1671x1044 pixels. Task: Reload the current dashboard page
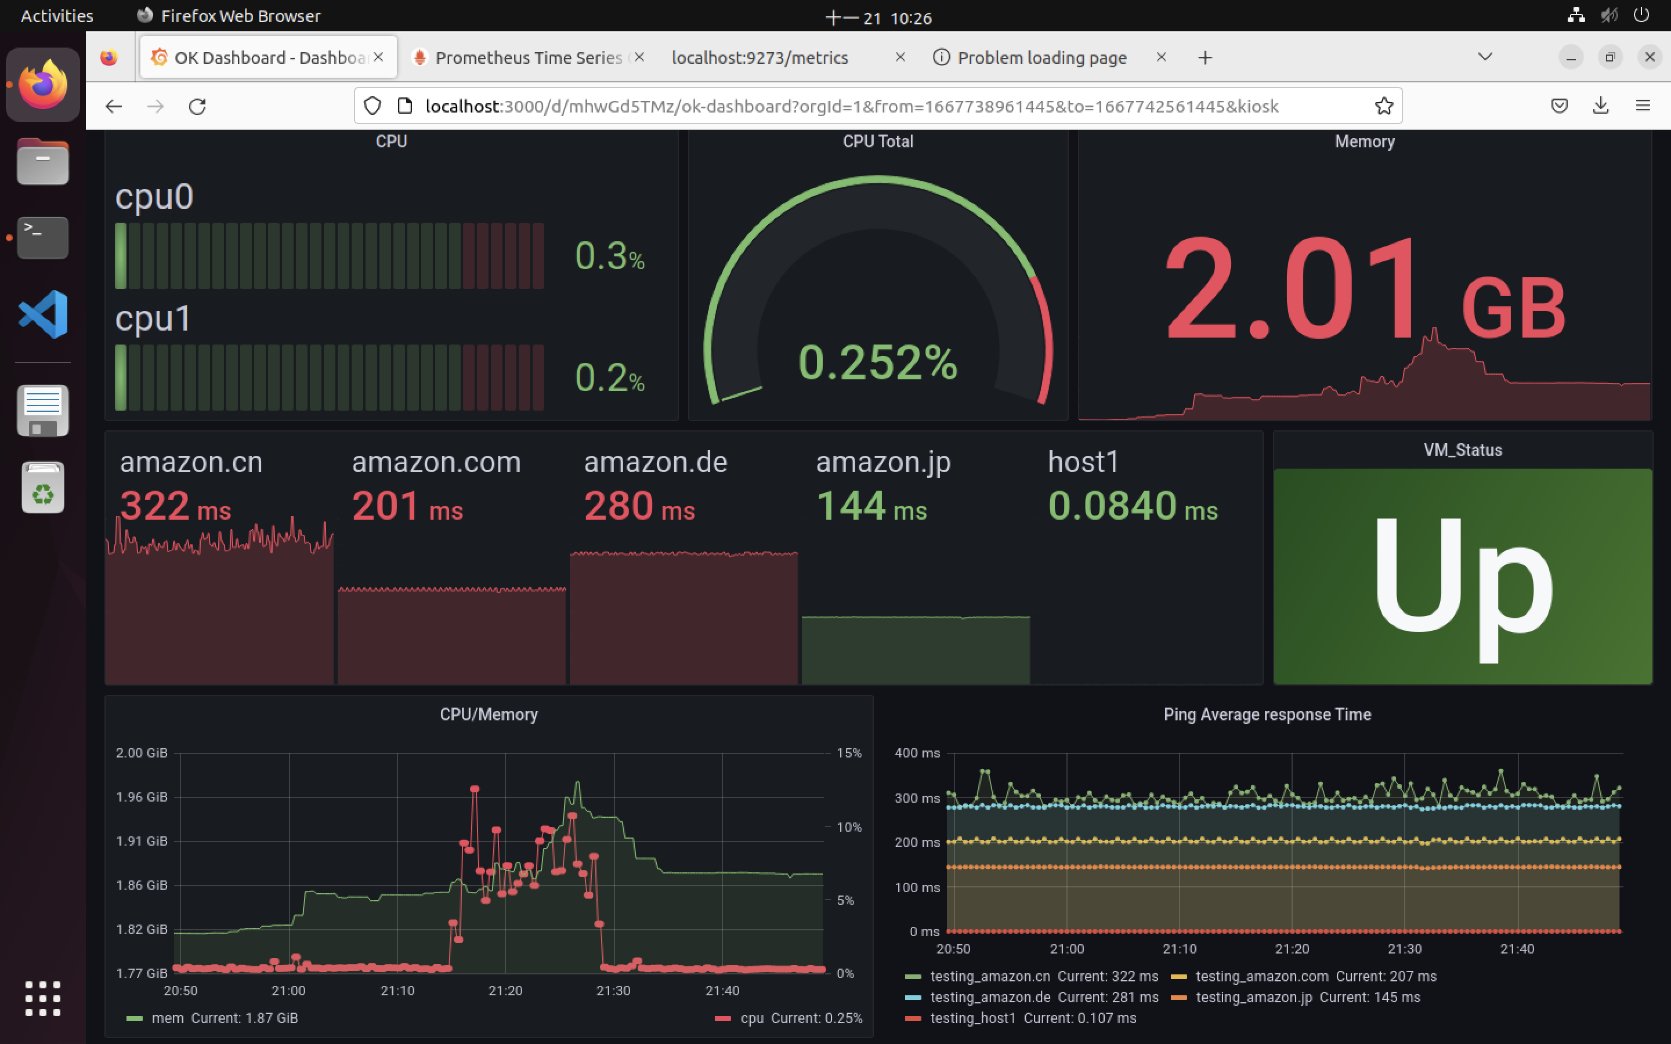coord(197,106)
